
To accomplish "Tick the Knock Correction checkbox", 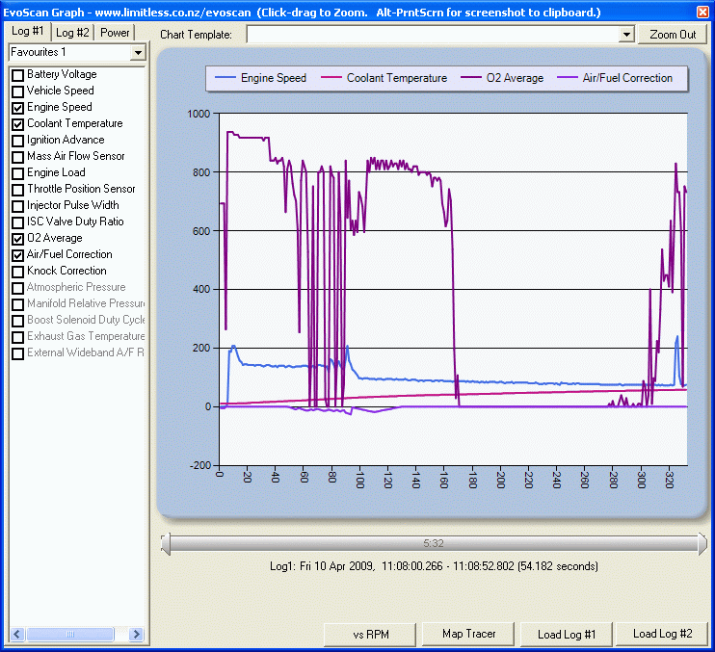I will 17,272.
